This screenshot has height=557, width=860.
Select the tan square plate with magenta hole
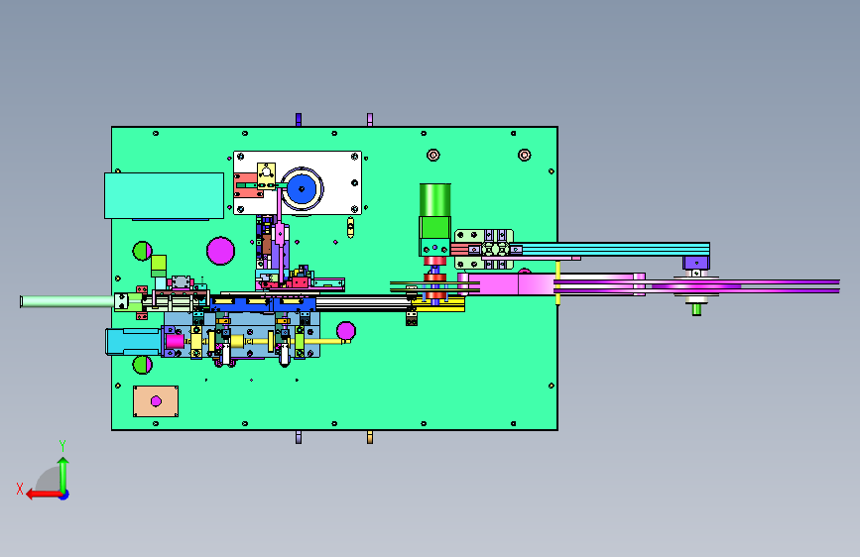tap(156, 401)
